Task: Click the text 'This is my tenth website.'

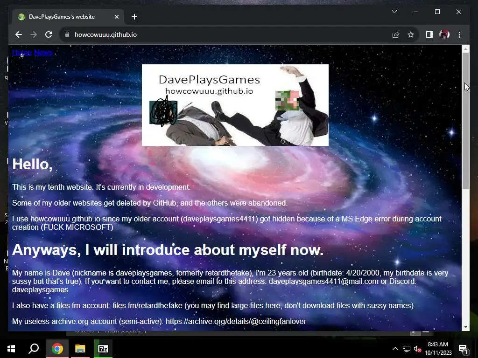Action: point(53,187)
